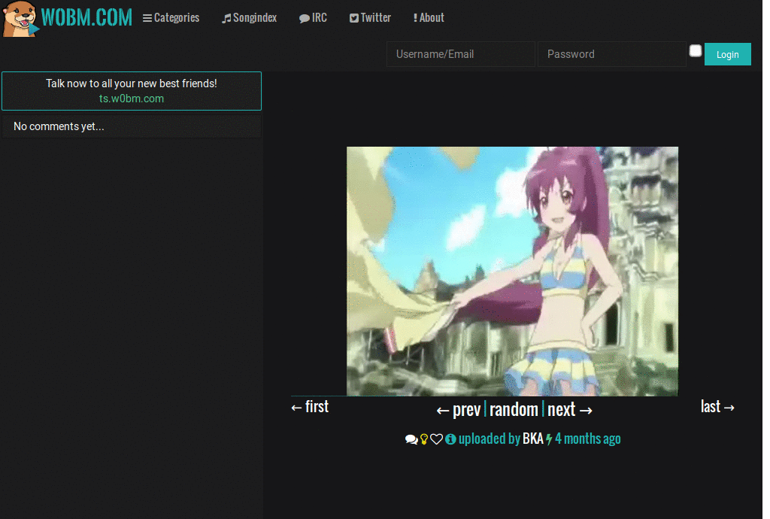Favorite the video with heart icon
This screenshot has width=770, height=519.
(437, 439)
